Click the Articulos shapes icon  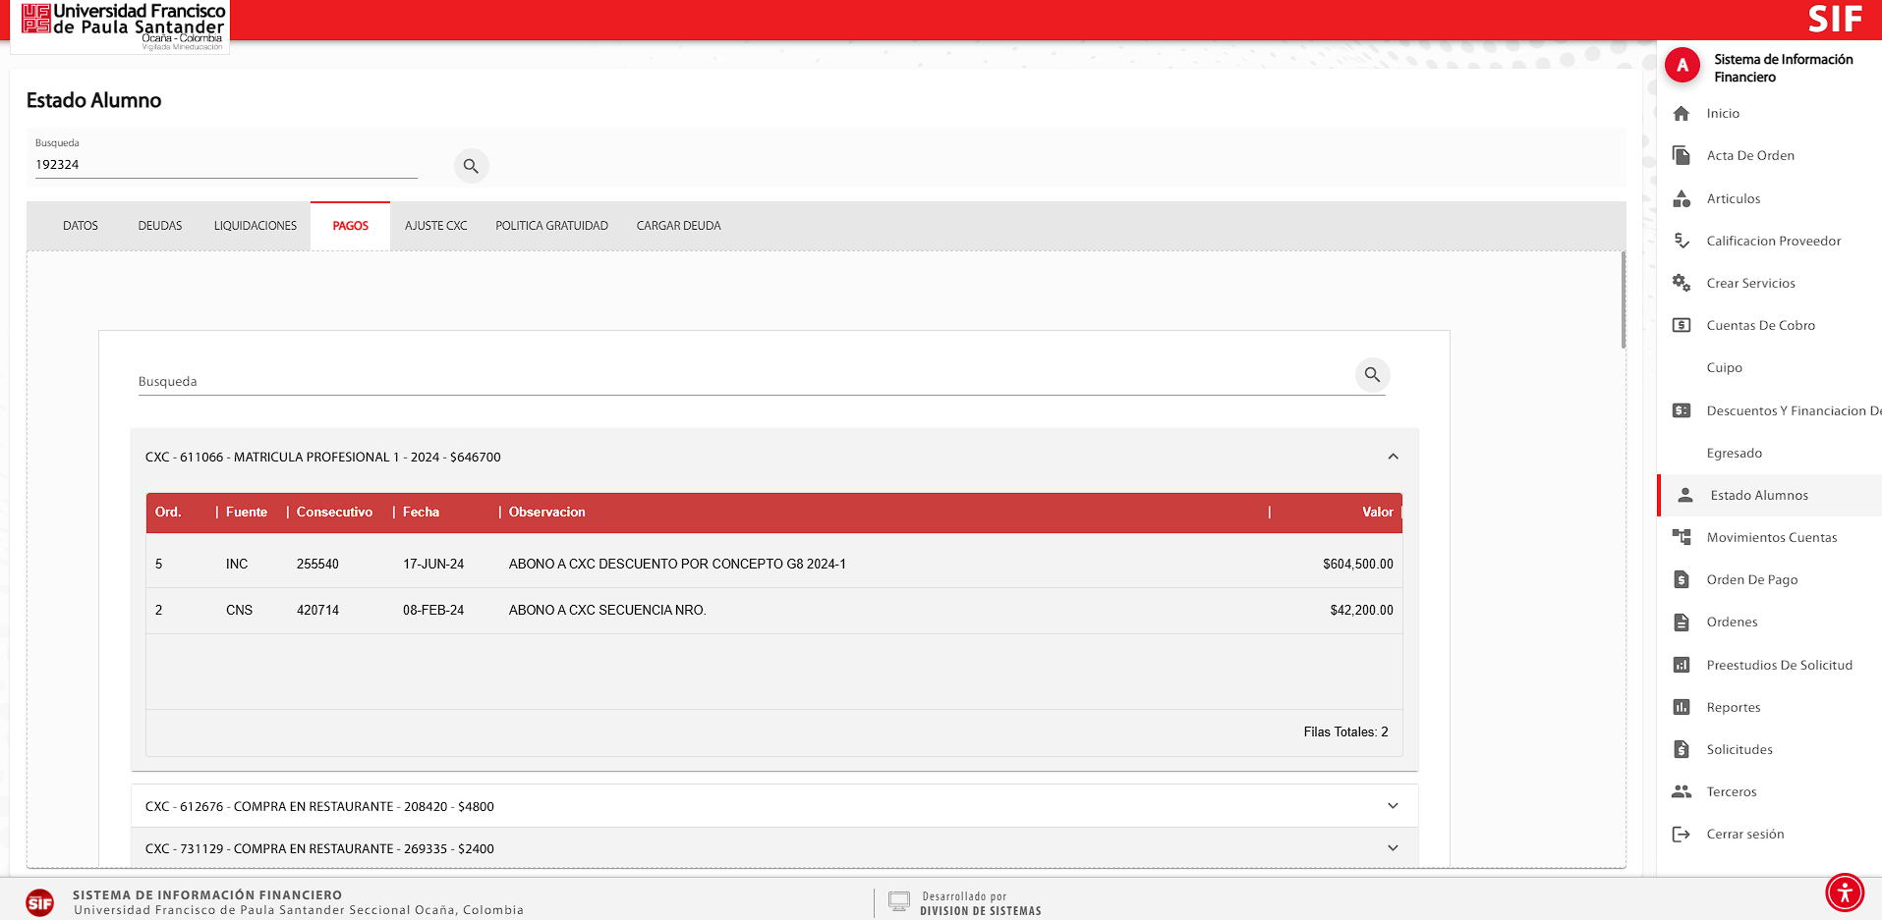click(1682, 198)
